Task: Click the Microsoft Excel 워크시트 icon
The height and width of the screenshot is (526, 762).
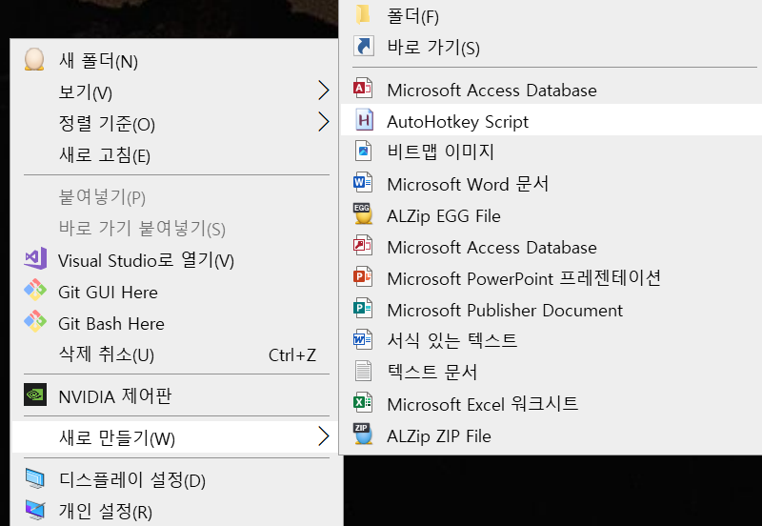Action: point(363,402)
